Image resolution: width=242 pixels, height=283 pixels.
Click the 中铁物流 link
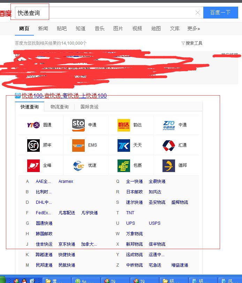point(134,265)
